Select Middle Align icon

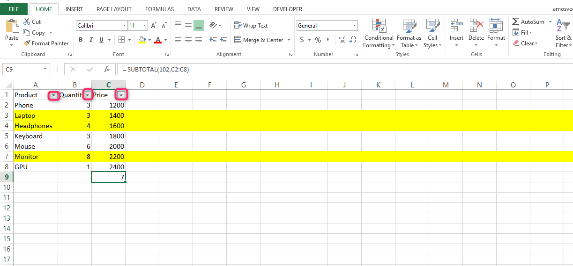pos(188,25)
